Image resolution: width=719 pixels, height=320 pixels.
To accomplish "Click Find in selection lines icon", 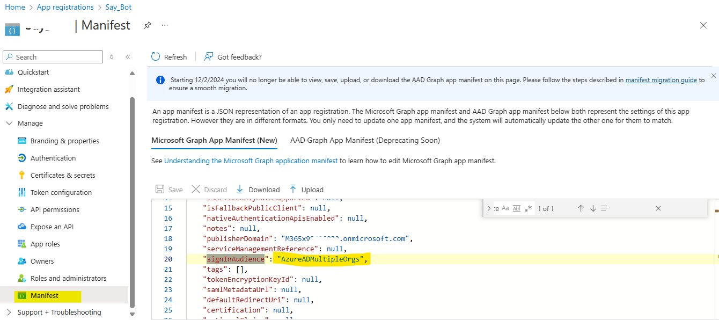I will (605, 208).
